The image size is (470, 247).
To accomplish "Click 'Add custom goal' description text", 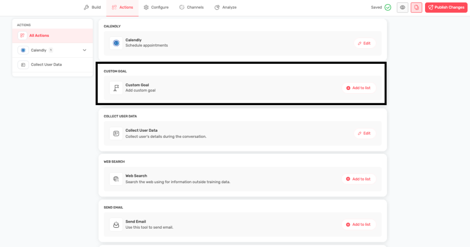I will (x=140, y=90).
